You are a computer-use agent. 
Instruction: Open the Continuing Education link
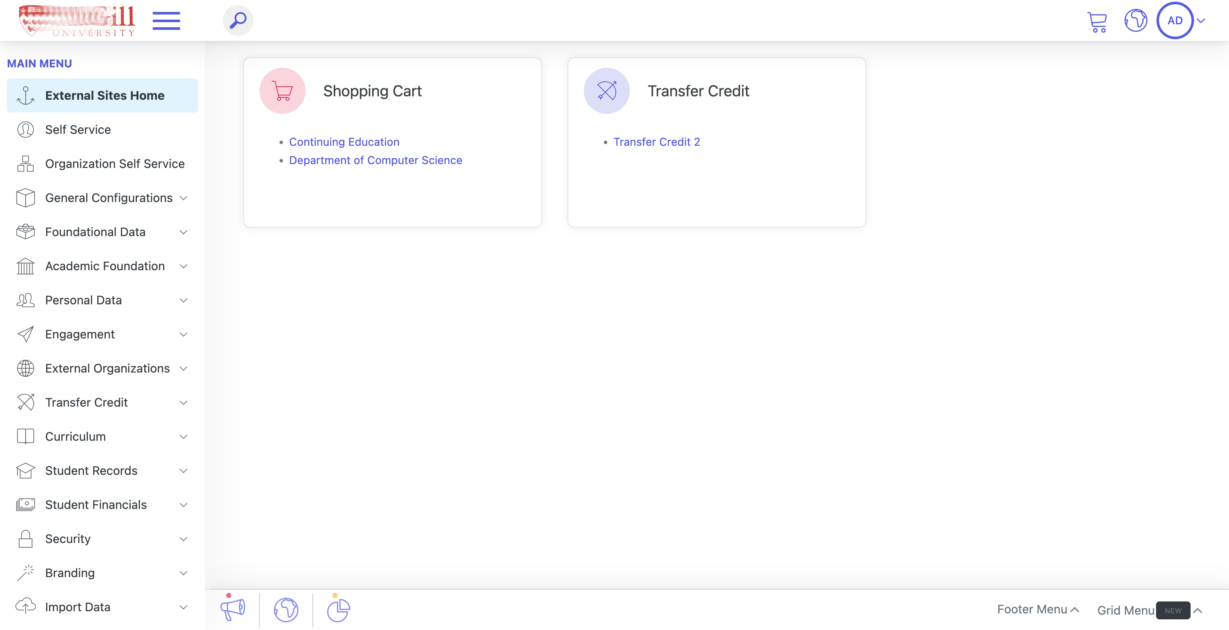click(x=344, y=142)
